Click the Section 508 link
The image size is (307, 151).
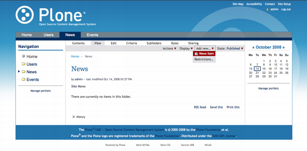click(188, 145)
